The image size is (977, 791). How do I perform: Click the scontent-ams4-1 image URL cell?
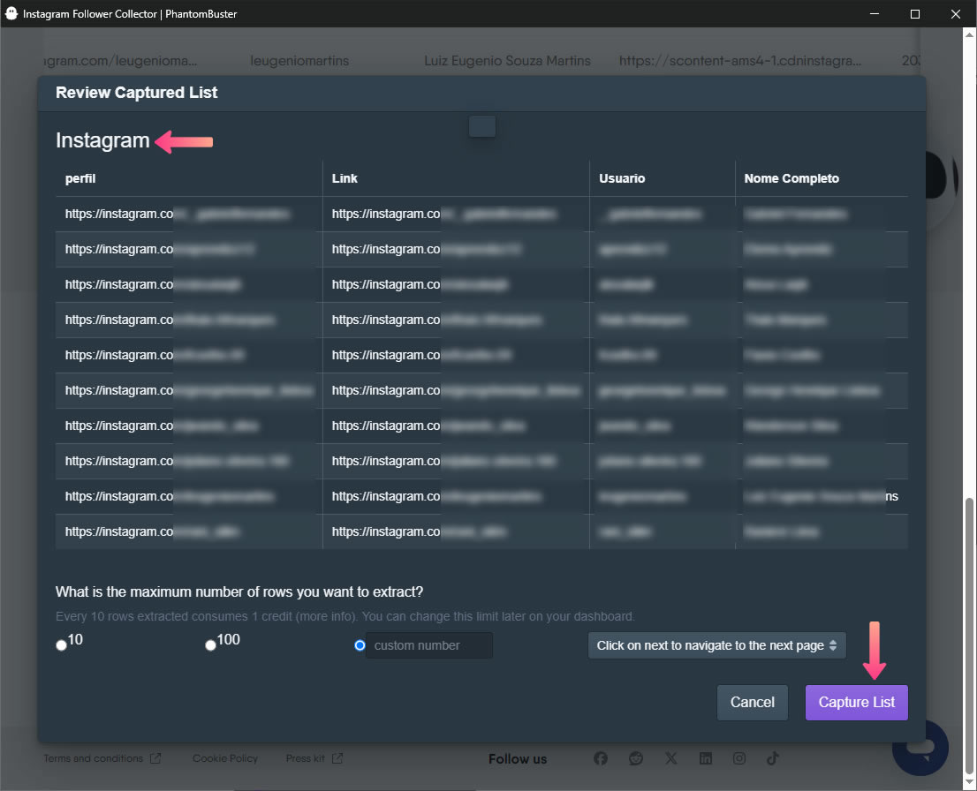click(x=740, y=60)
